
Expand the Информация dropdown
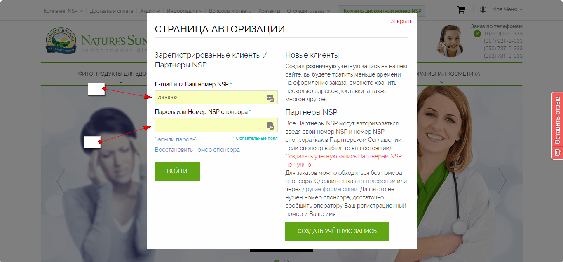click(x=185, y=11)
